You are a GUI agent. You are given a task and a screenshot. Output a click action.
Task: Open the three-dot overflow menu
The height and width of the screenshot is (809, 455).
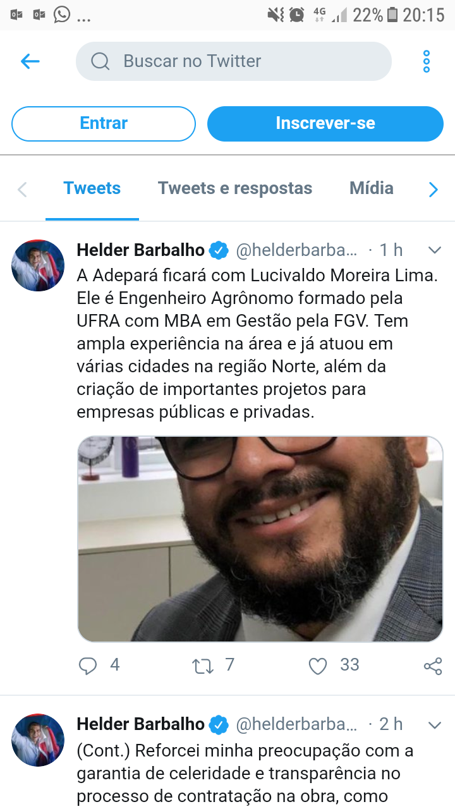(x=427, y=61)
